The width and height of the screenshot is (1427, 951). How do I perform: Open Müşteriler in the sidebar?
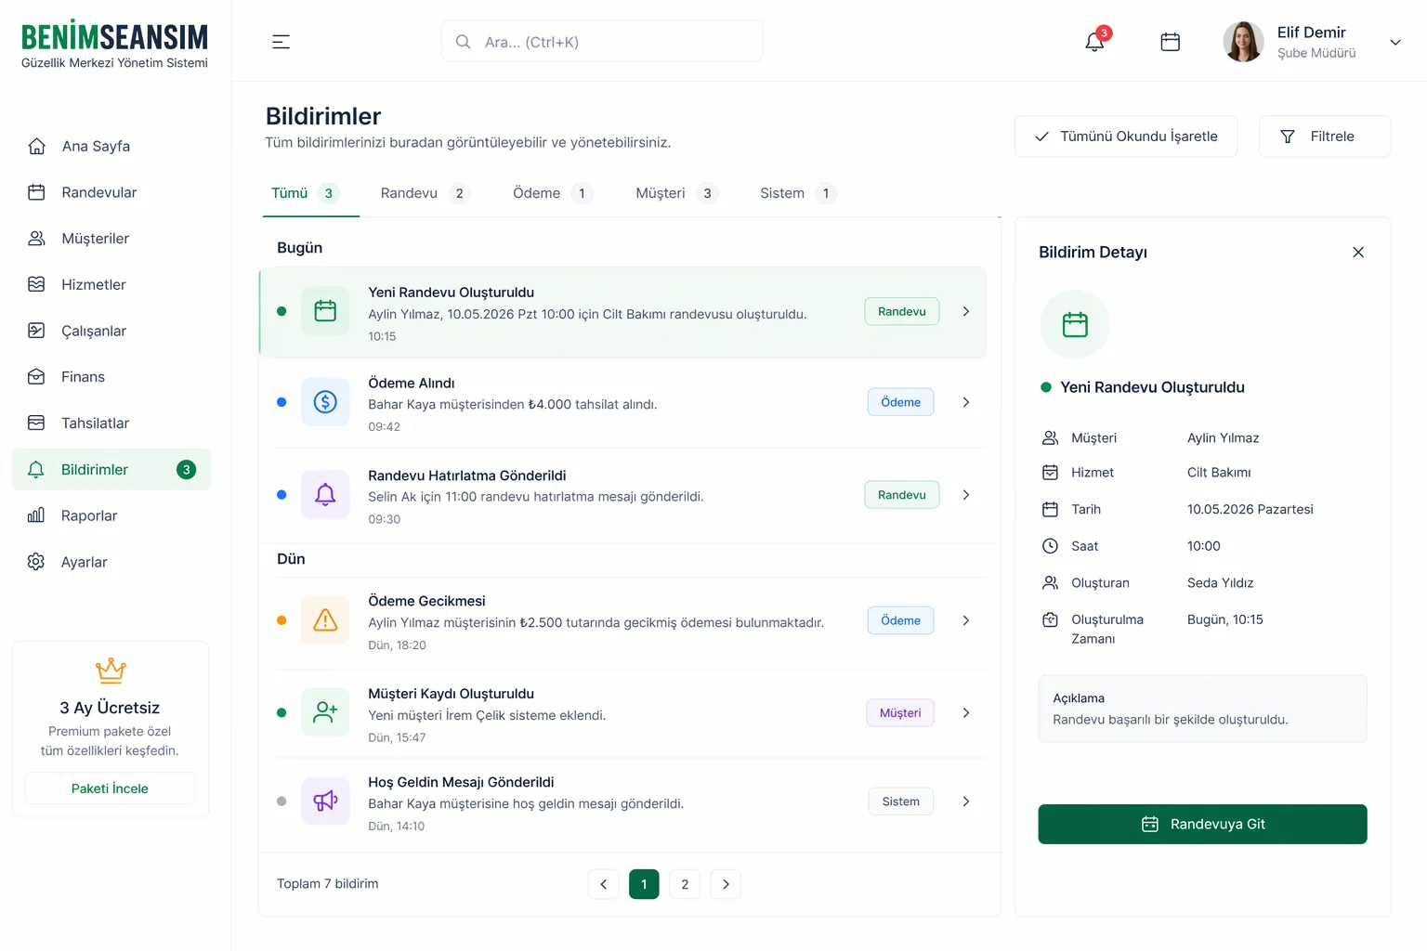pos(111,239)
